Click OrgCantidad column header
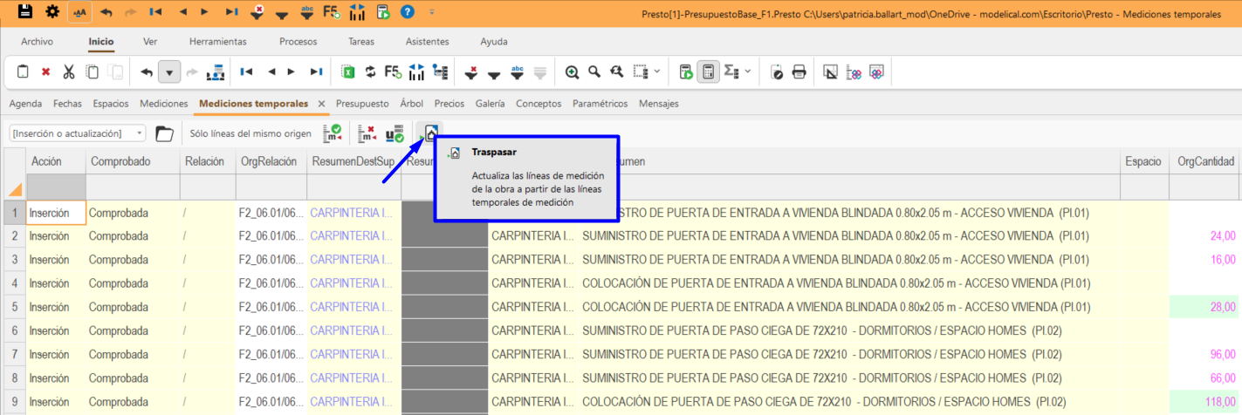Screen dimensions: 1242x415 1205,161
